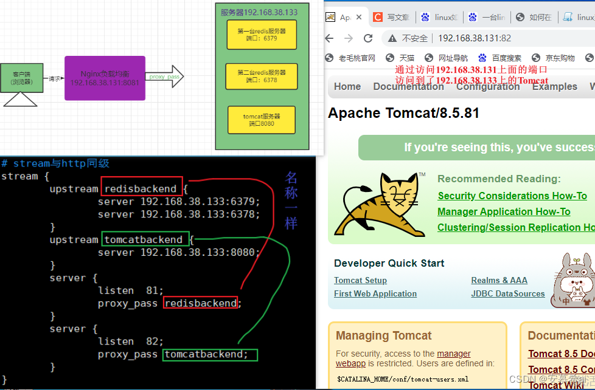595x390 pixels.
Task: Click the server 192.168.38.133:6379 line
Action: point(179,202)
